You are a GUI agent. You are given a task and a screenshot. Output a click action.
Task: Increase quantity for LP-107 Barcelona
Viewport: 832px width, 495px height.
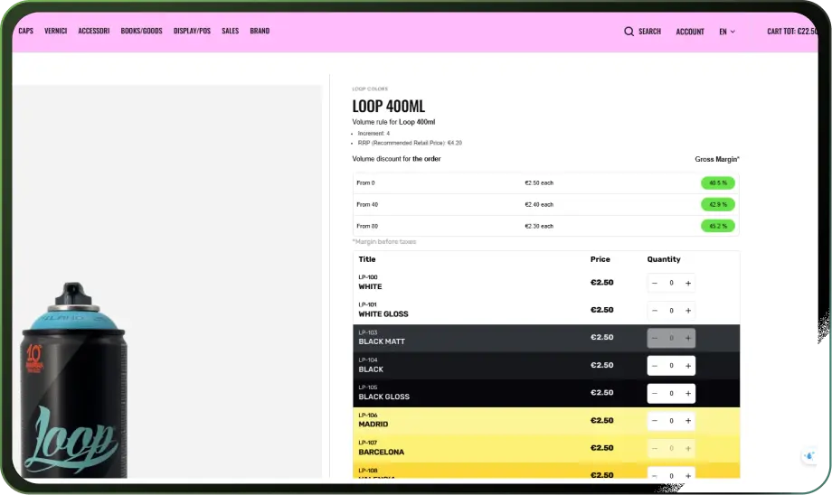[x=688, y=448]
